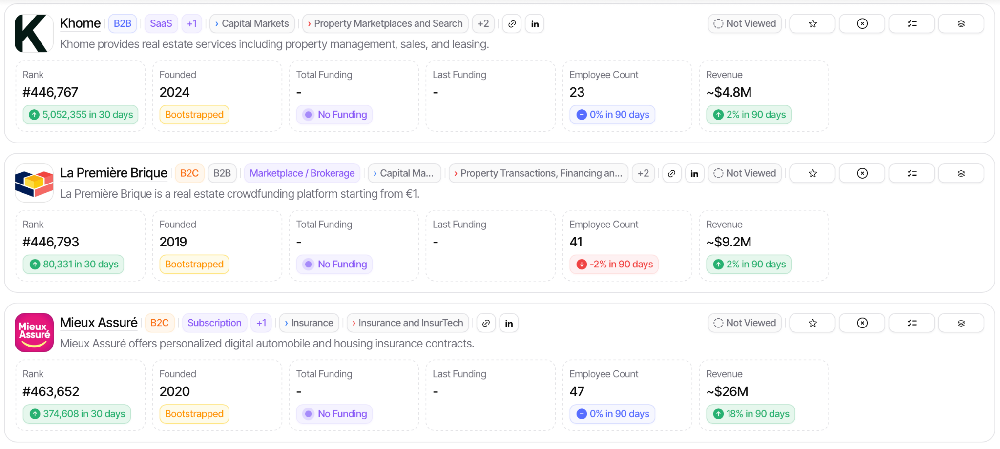
Task: Click the La Première Brique logo thumbnail
Action: pyautogui.click(x=34, y=183)
